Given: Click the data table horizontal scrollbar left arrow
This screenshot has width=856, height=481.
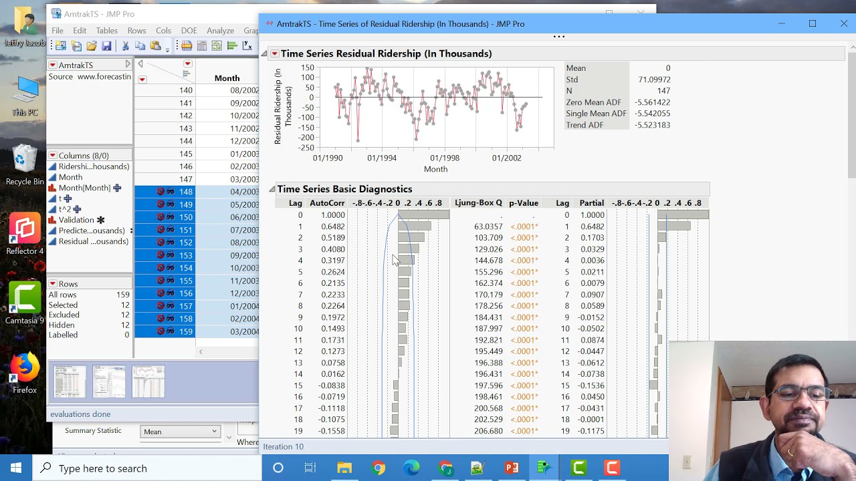Looking at the screenshot, I should pos(200,351).
